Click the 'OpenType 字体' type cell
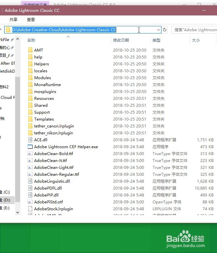217x253 pixels. [x=167, y=202]
